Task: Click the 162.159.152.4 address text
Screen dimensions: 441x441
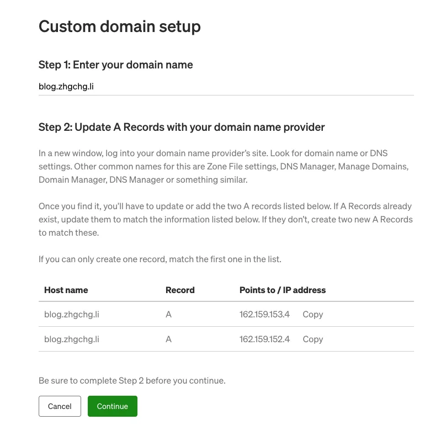Action: 264,339
